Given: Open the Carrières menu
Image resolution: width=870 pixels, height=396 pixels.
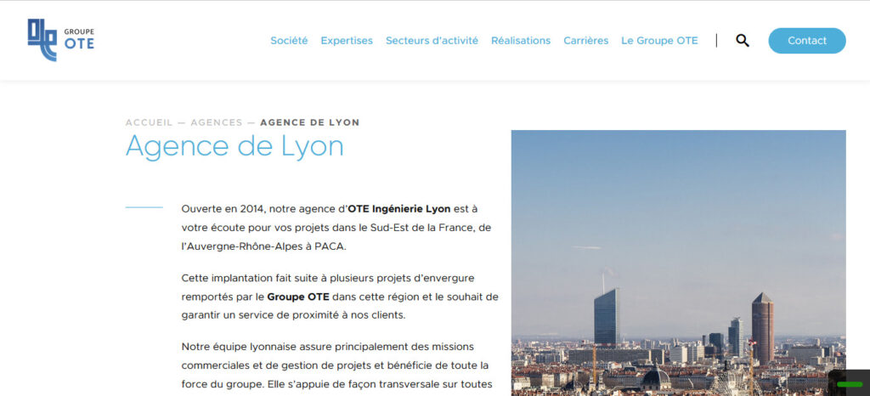Looking at the screenshot, I should [586, 41].
